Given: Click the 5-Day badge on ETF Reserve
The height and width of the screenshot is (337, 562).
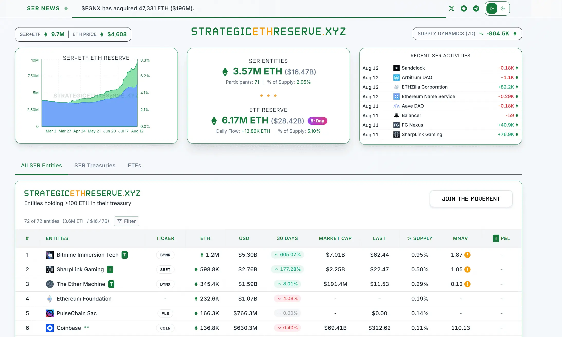Looking at the screenshot, I should click(x=317, y=121).
